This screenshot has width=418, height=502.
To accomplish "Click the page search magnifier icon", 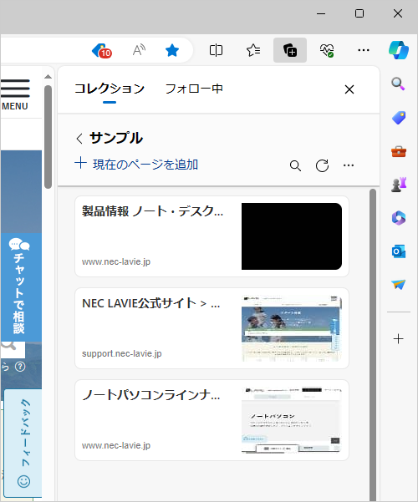I will coord(10,347).
